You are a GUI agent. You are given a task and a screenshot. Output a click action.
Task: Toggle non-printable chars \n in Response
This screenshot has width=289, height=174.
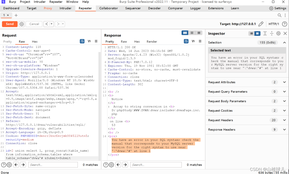coord(193,41)
